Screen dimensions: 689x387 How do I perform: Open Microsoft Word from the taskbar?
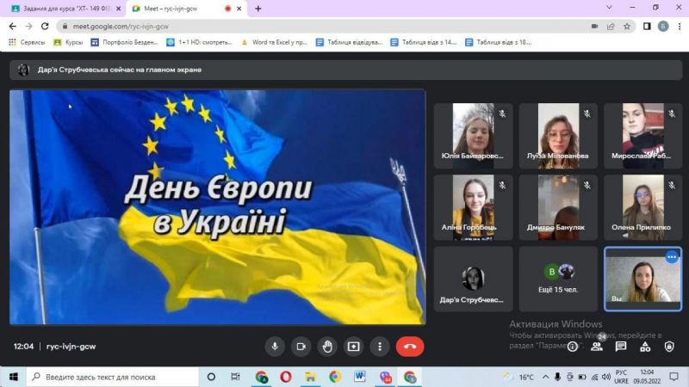click(x=360, y=377)
